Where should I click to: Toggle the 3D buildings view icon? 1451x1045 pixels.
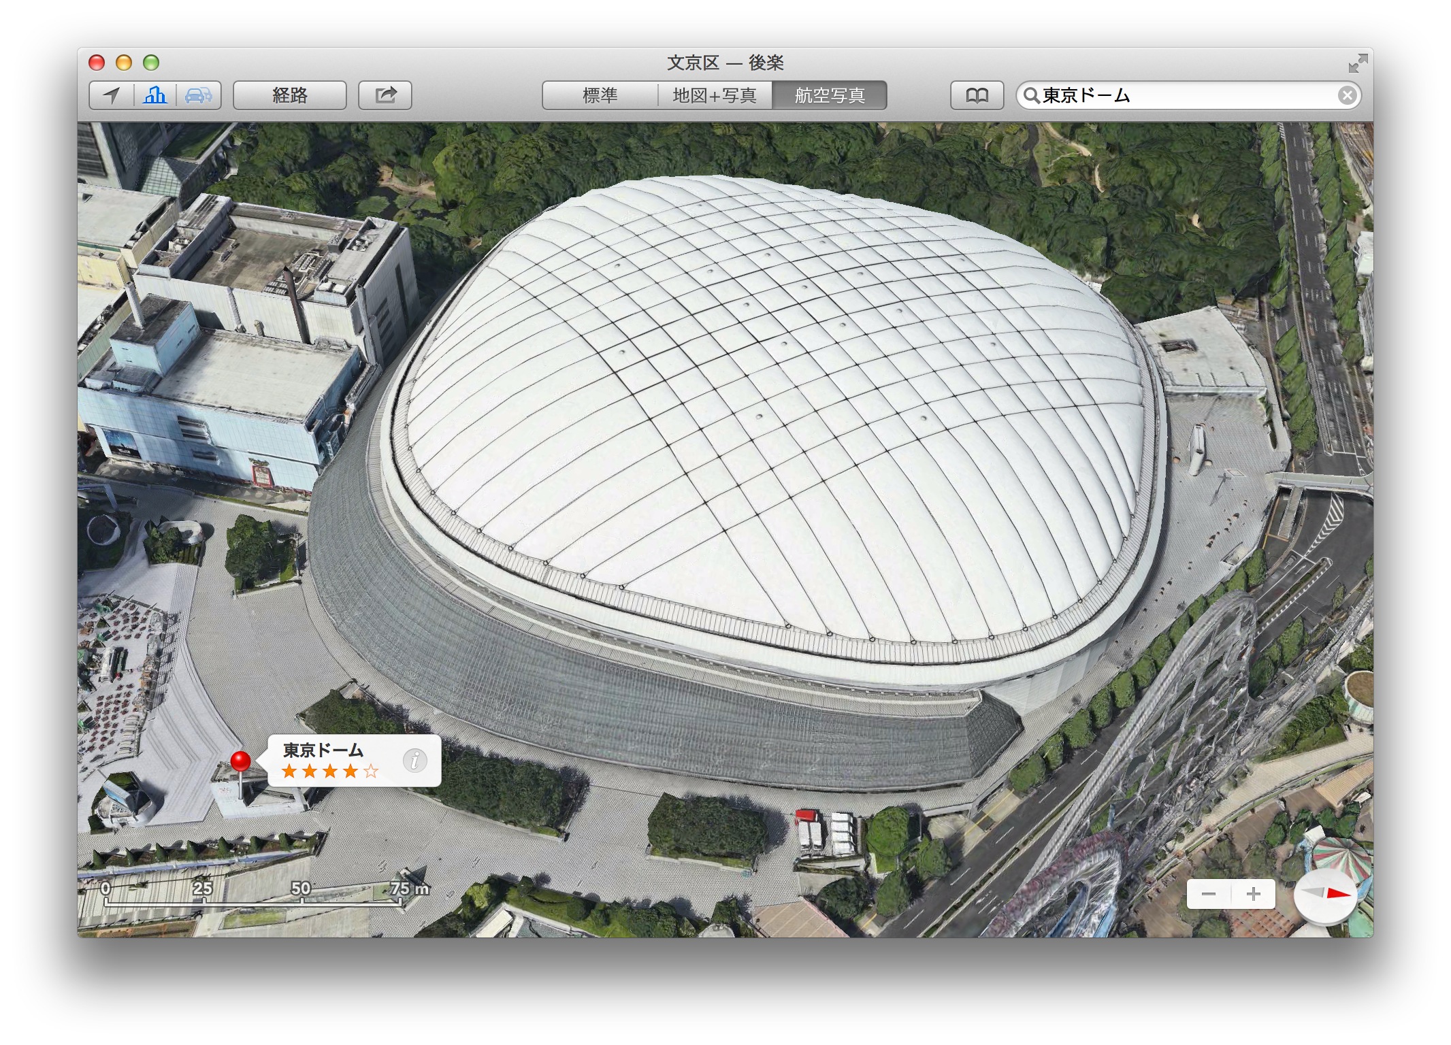click(155, 95)
